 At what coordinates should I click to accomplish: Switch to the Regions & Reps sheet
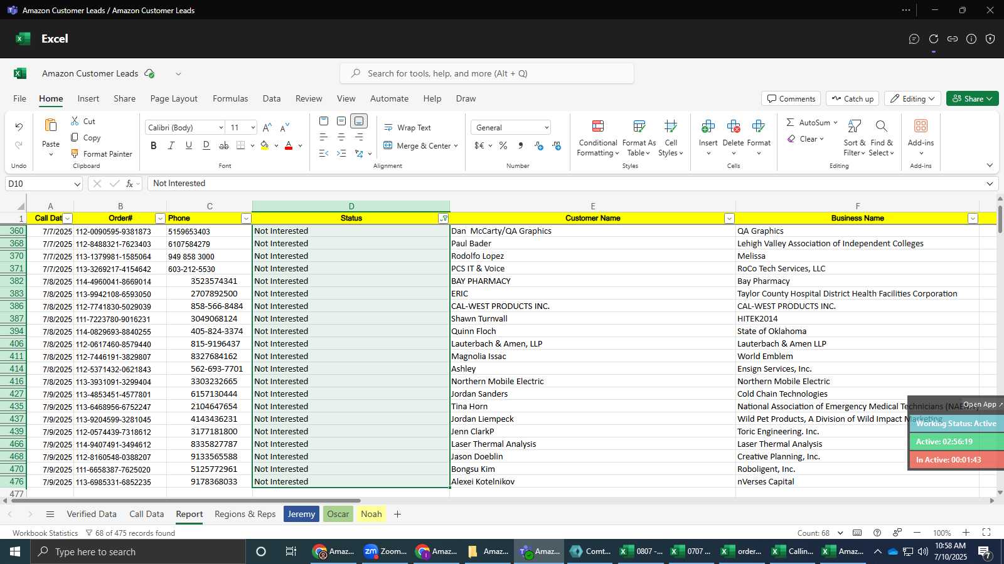point(245,514)
